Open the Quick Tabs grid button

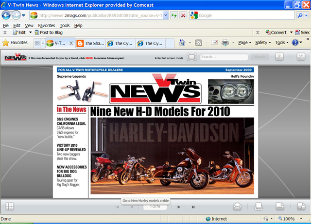click(37, 43)
